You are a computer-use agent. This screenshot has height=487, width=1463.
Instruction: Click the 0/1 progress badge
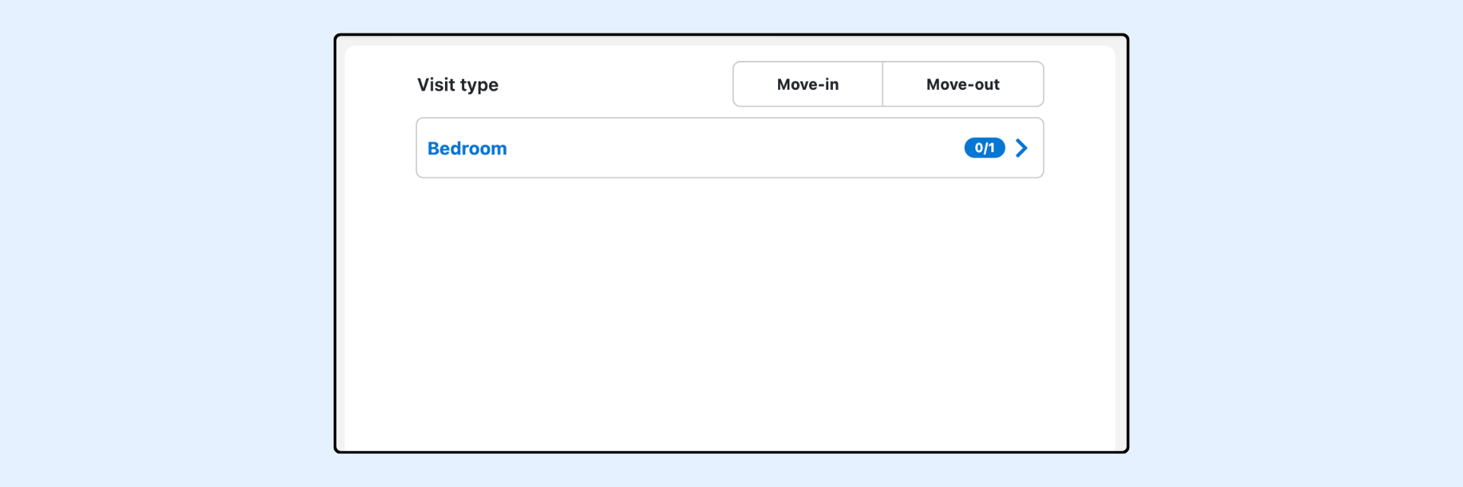click(984, 148)
